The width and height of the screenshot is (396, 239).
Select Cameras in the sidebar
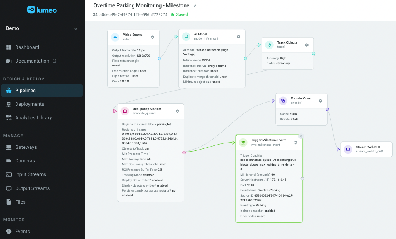(25, 161)
